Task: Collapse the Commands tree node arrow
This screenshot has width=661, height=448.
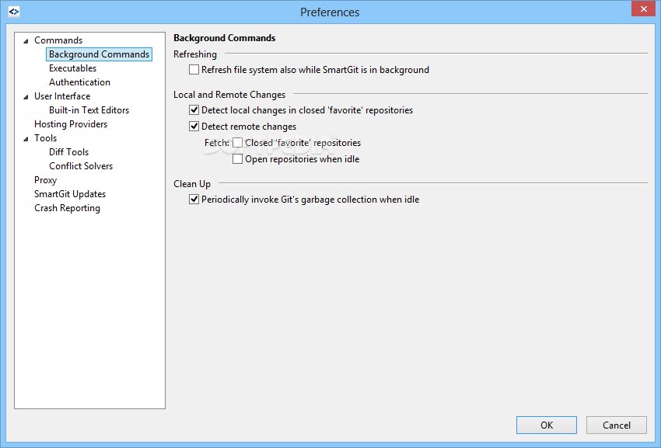Action: click(26, 41)
